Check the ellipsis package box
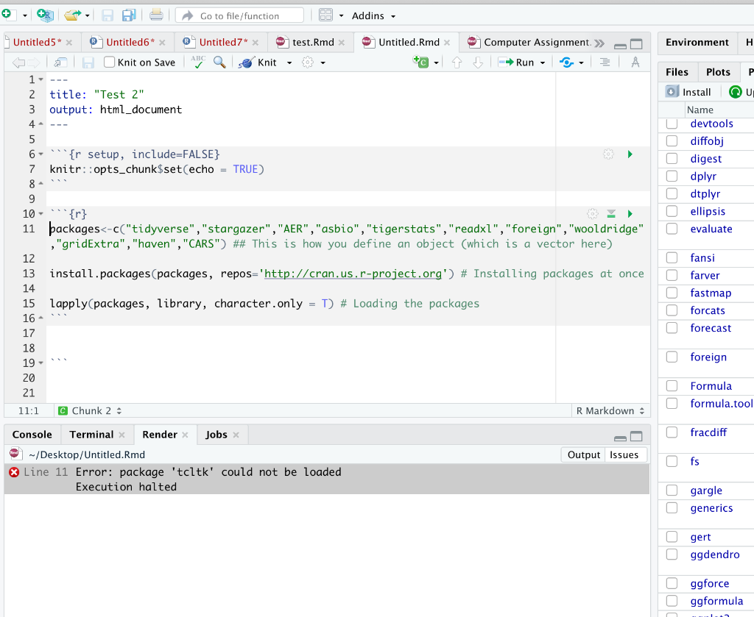This screenshot has width=754, height=617. click(672, 211)
